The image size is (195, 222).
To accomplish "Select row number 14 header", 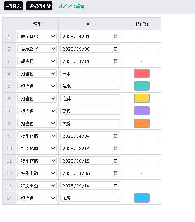I will click(x=9, y=198).
